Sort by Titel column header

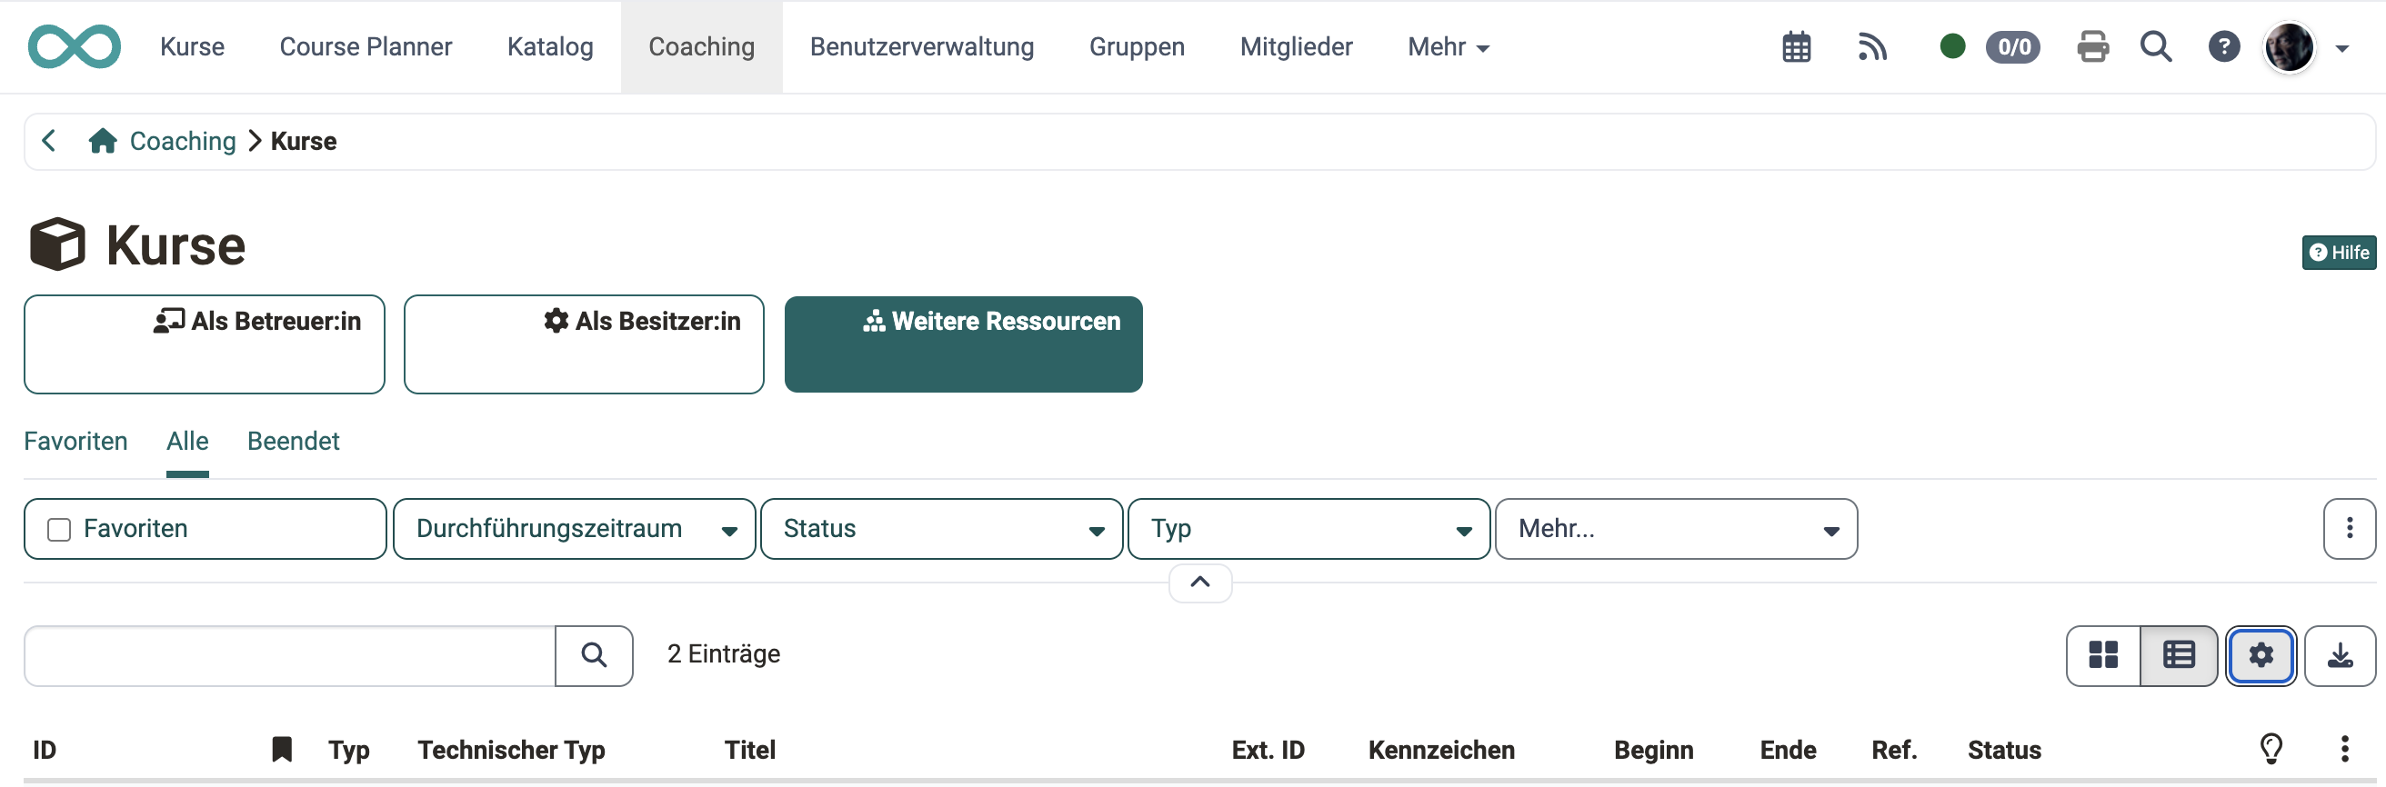click(749, 750)
